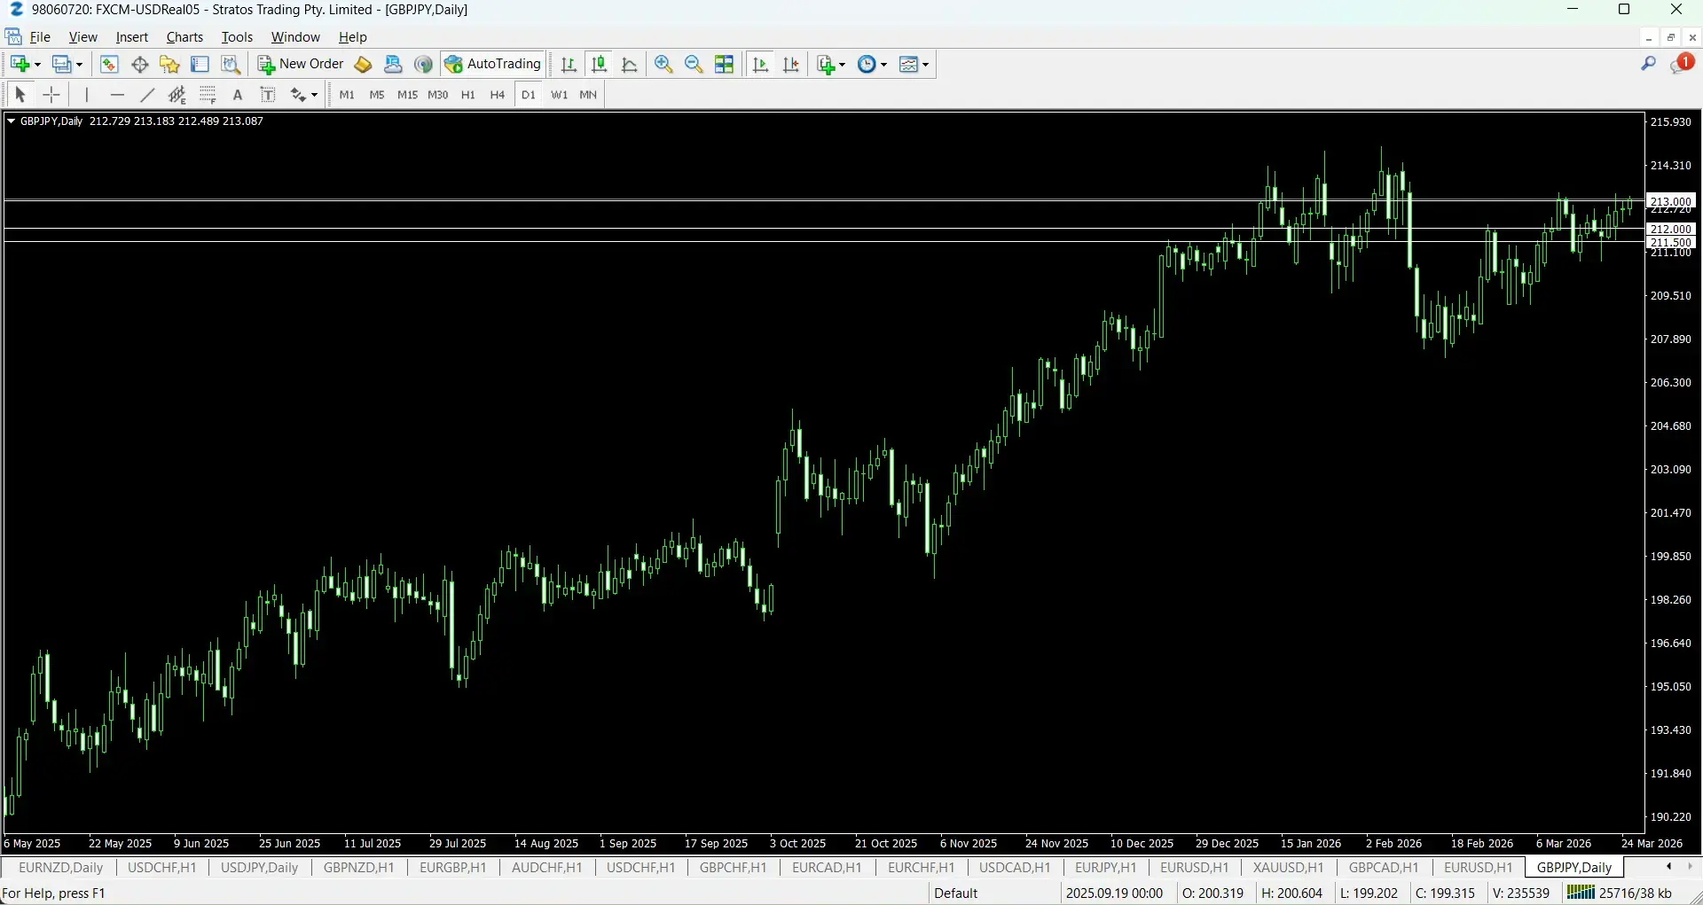1703x905 pixels.
Task: Select the trendline drawing tool
Action: tap(147, 94)
